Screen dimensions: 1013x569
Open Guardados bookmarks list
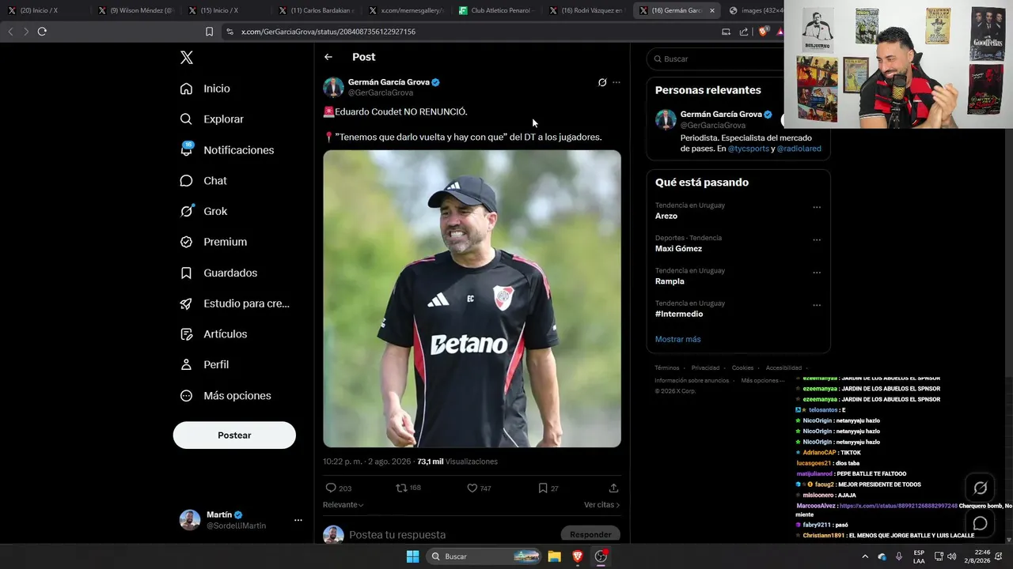coord(218,273)
